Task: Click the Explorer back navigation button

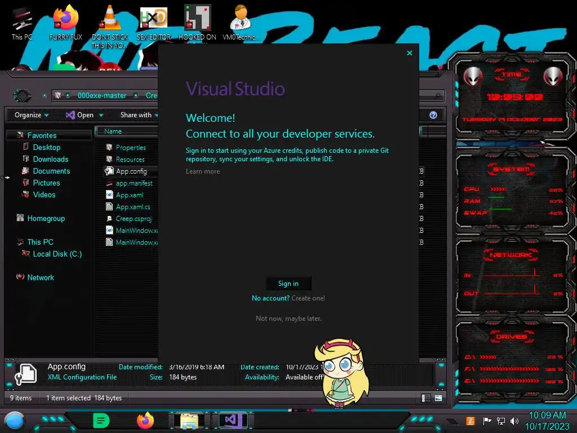Action: pos(23,95)
